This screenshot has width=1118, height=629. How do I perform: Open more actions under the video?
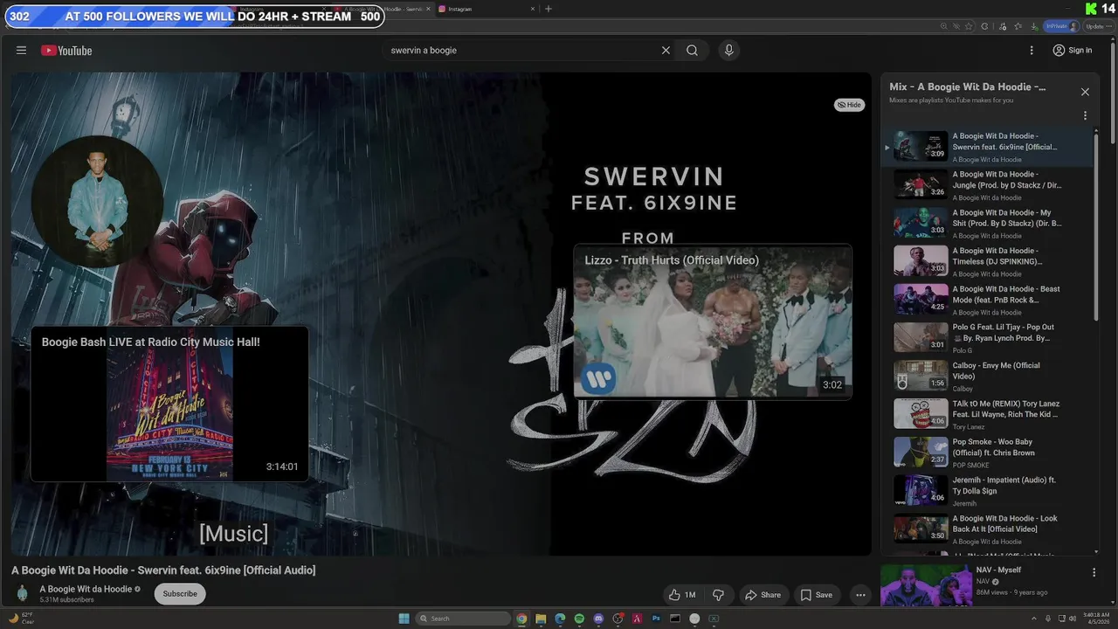[x=860, y=595]
